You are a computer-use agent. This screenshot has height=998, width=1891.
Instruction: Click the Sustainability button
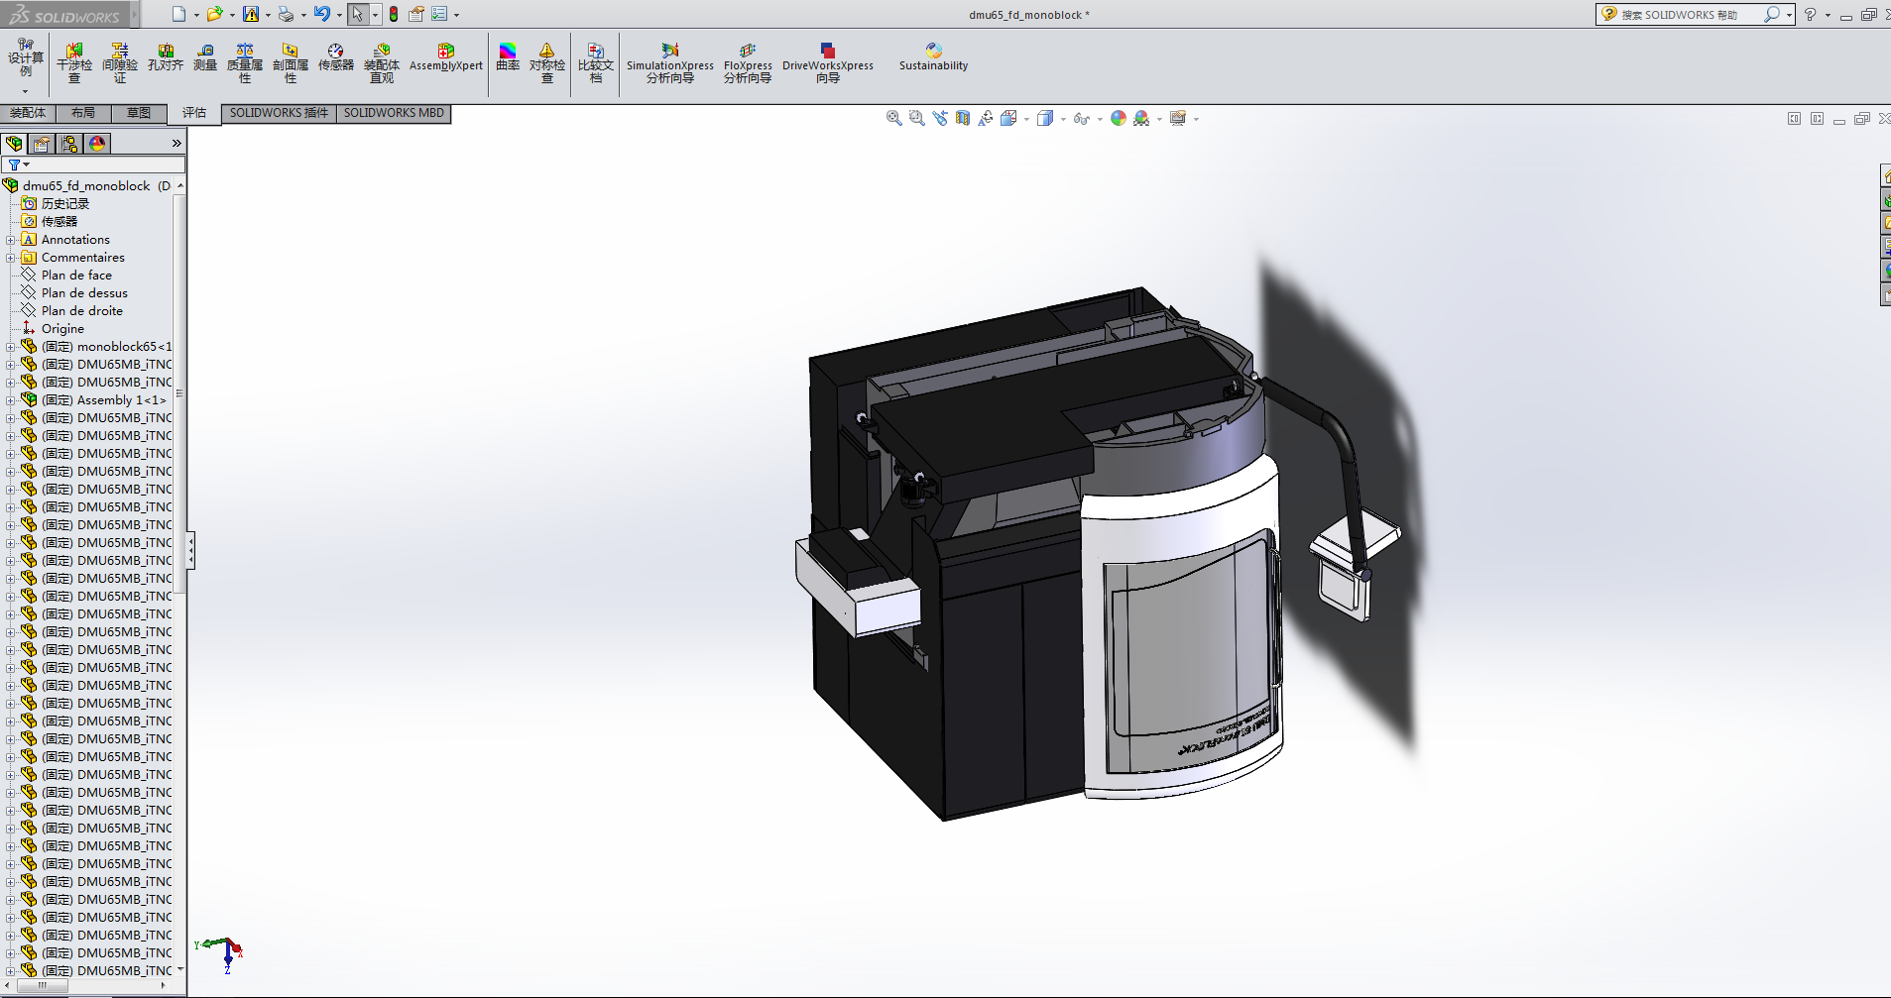coord(933,58)
